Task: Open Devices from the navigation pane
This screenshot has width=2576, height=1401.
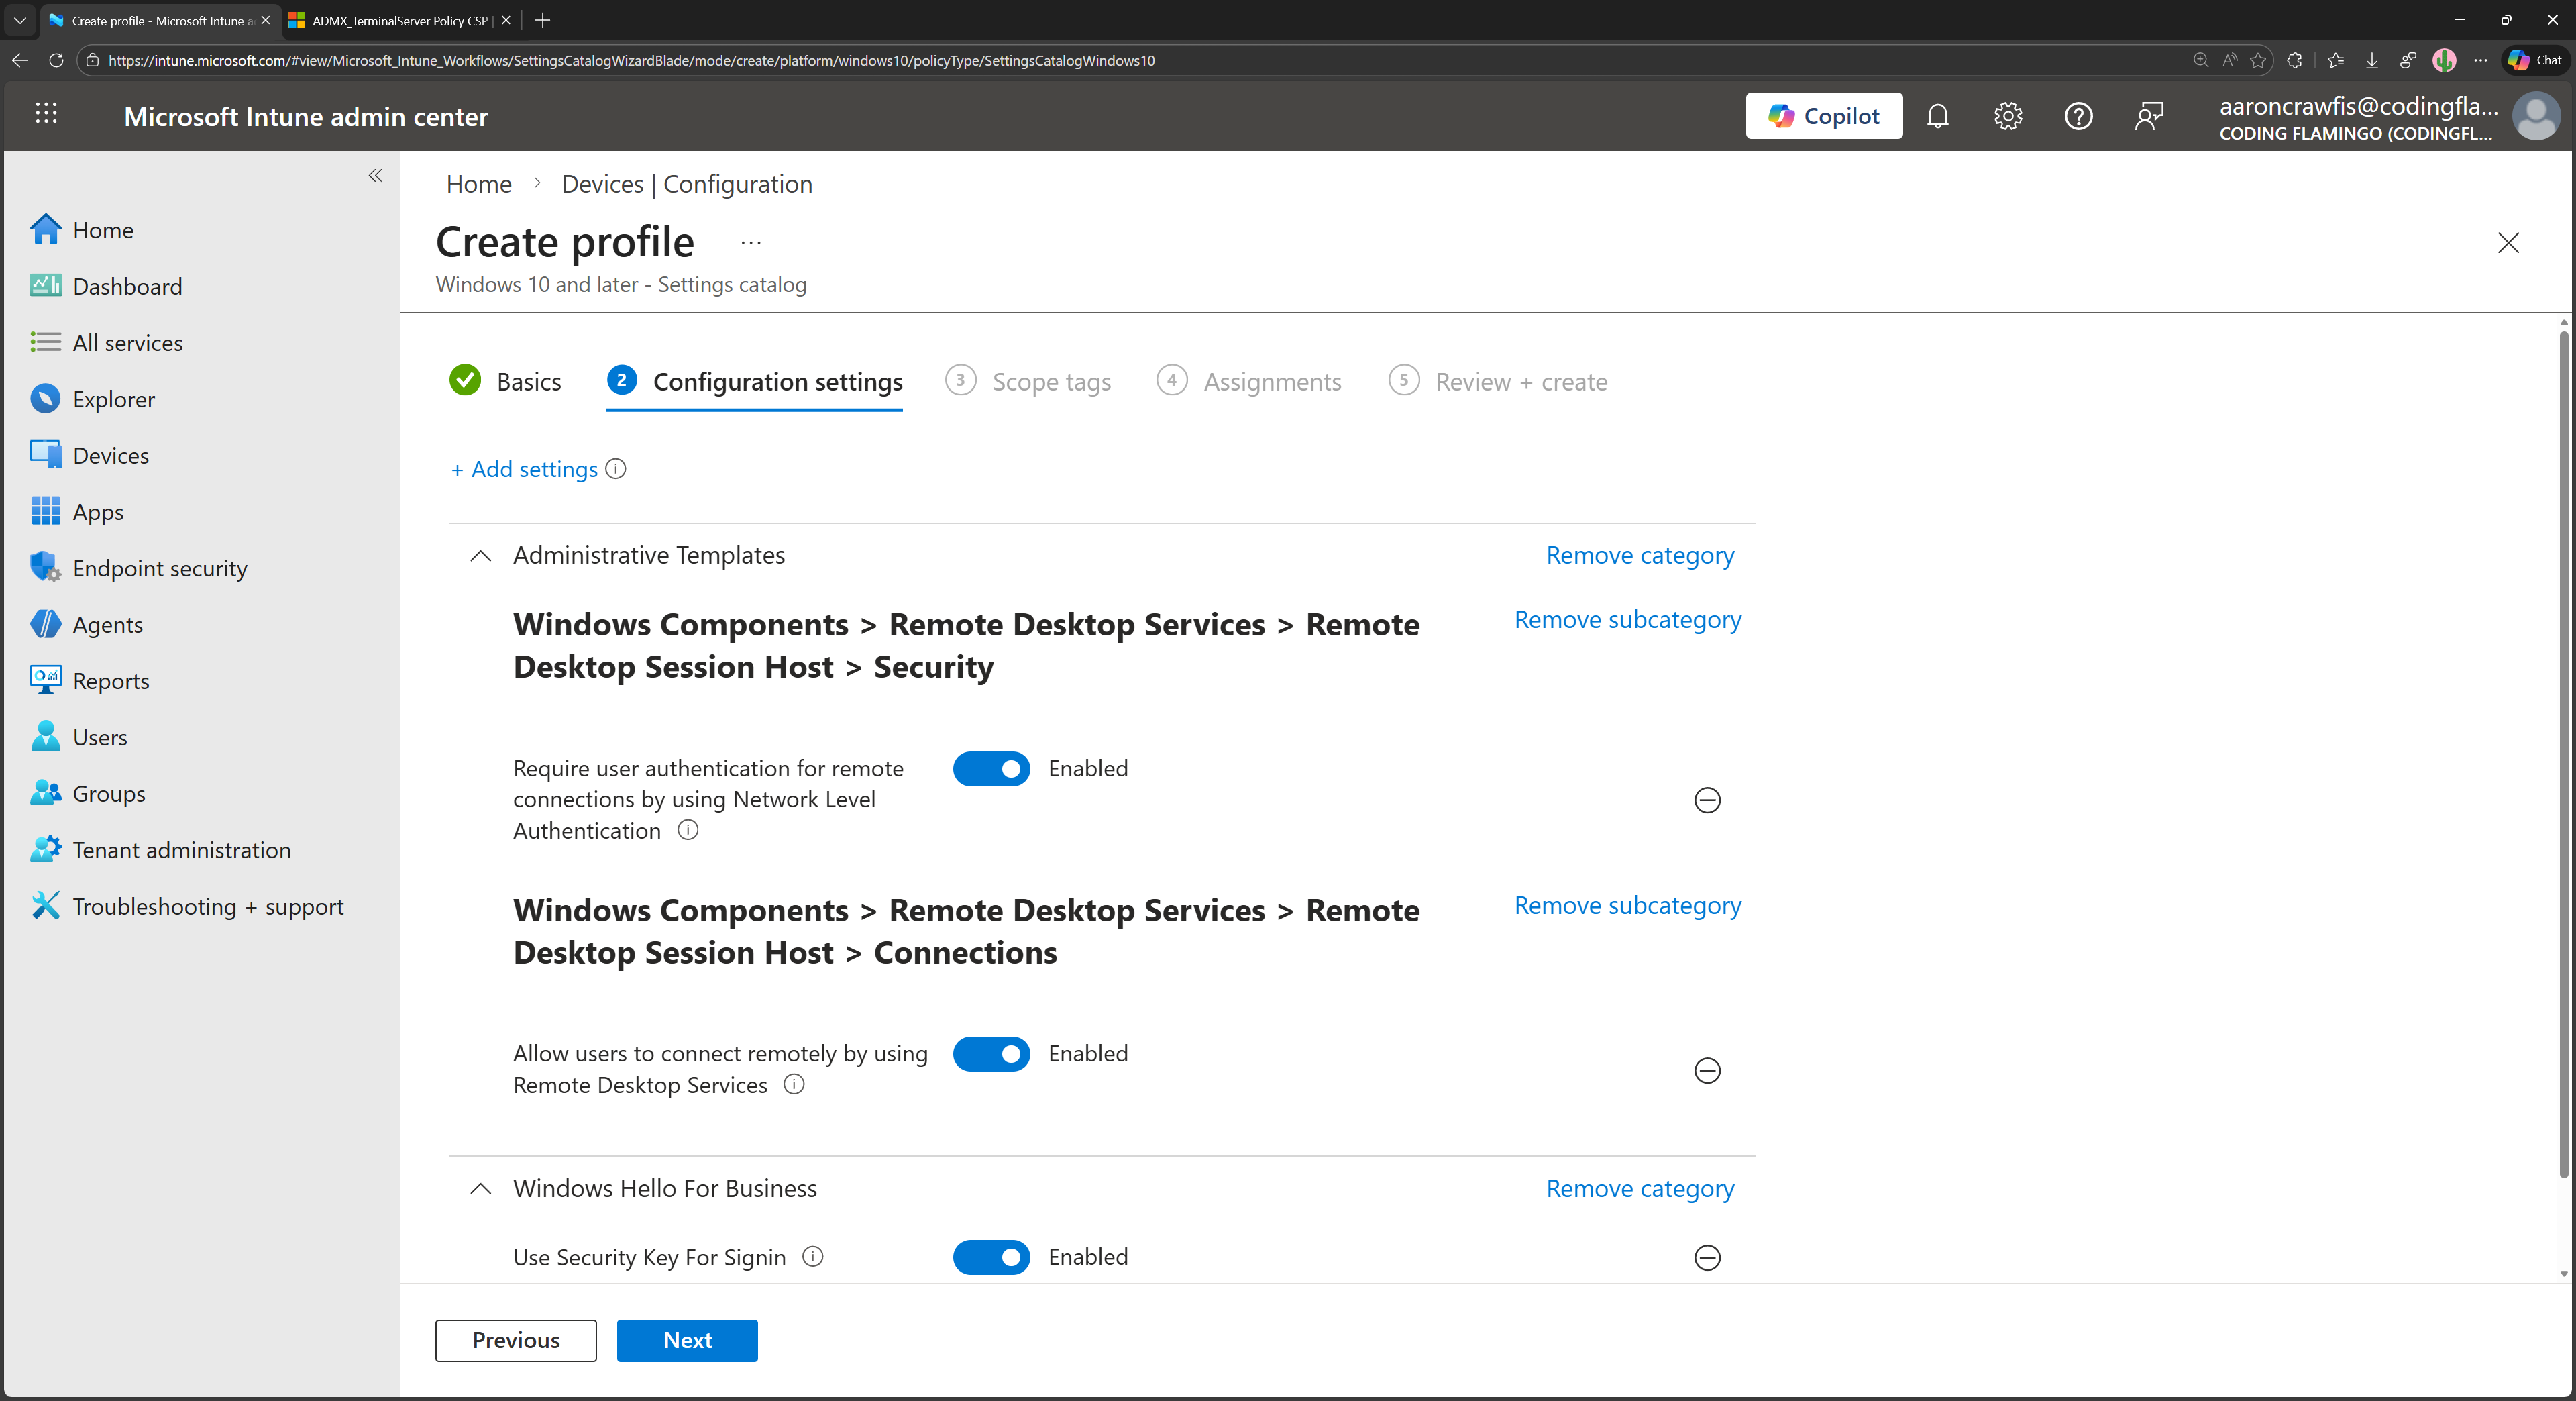Action: click(x=110, y=454)
